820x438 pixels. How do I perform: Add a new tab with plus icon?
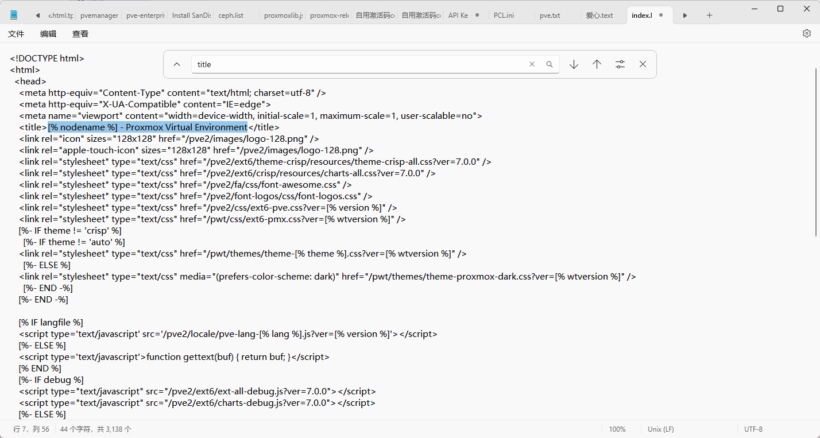pos(709,15)
